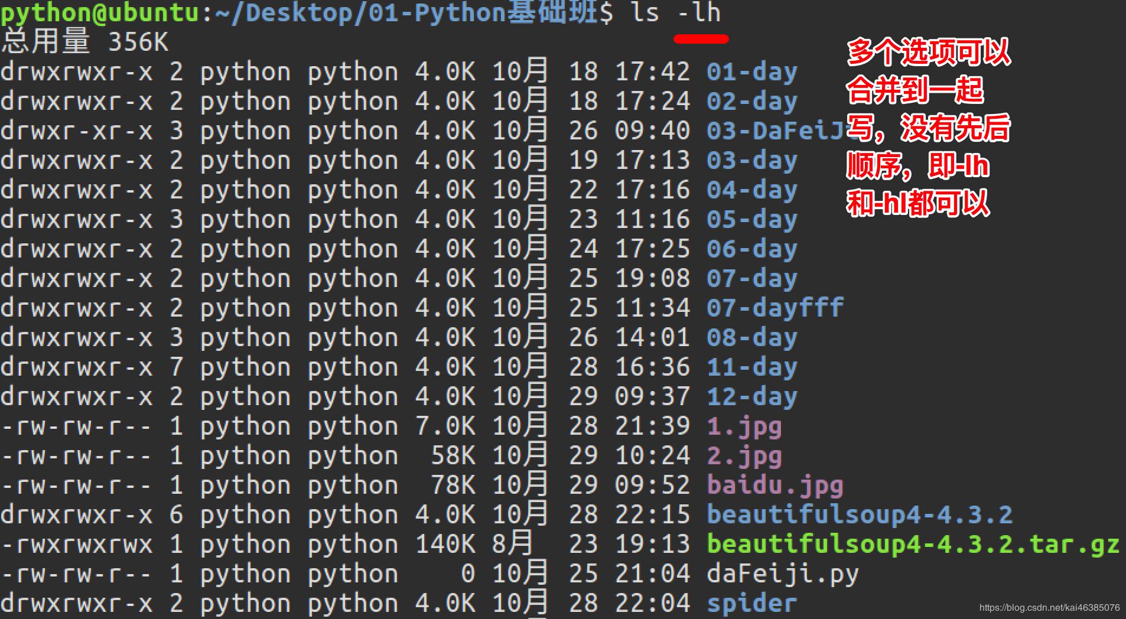Click baidu.jpg in the listing
Image resolution: width=1126 pixels, height=619 pixels.
(774, 486)
